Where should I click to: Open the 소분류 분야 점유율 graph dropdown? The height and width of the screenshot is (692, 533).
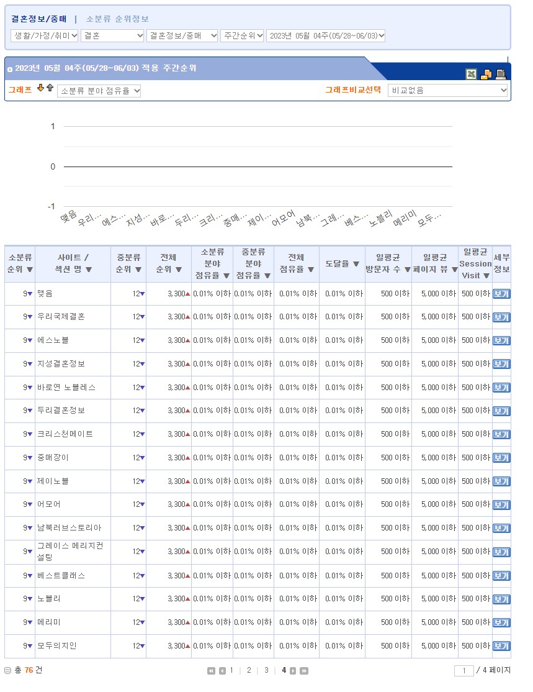point(99,91)
